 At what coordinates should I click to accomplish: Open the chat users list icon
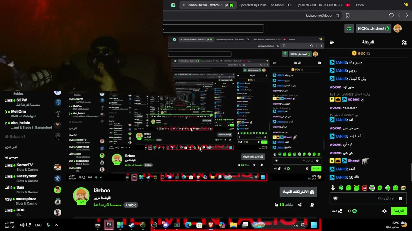click(x=404, y=42)
